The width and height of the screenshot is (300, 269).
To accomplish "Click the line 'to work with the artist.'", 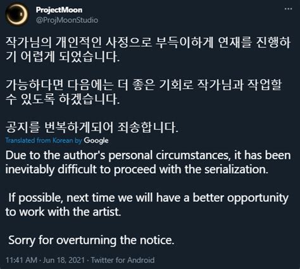I will 63,212.
